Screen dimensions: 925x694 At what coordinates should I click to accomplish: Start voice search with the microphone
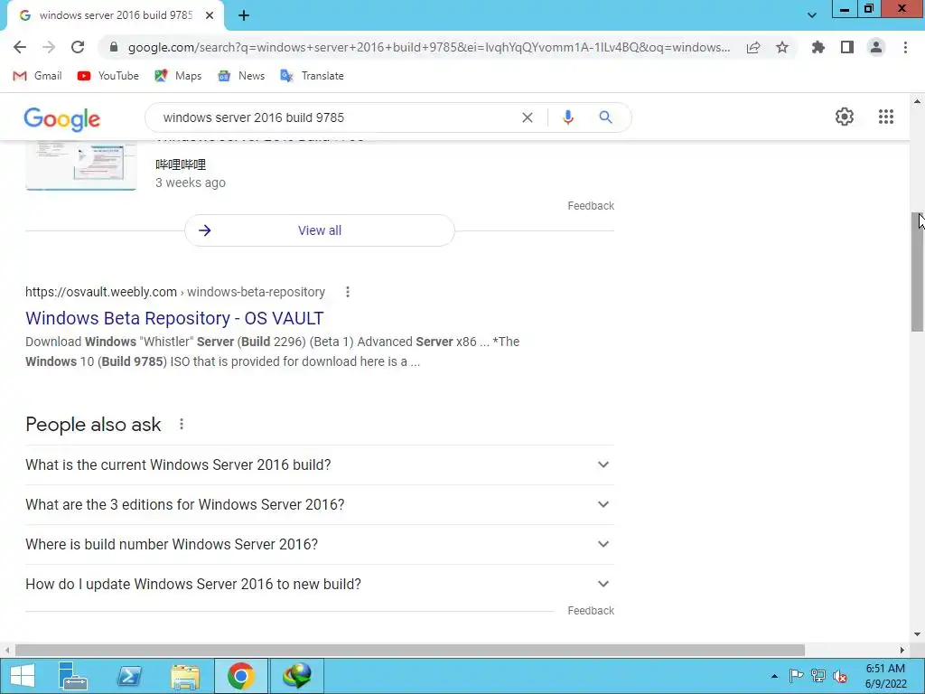(x=567, y=117)
